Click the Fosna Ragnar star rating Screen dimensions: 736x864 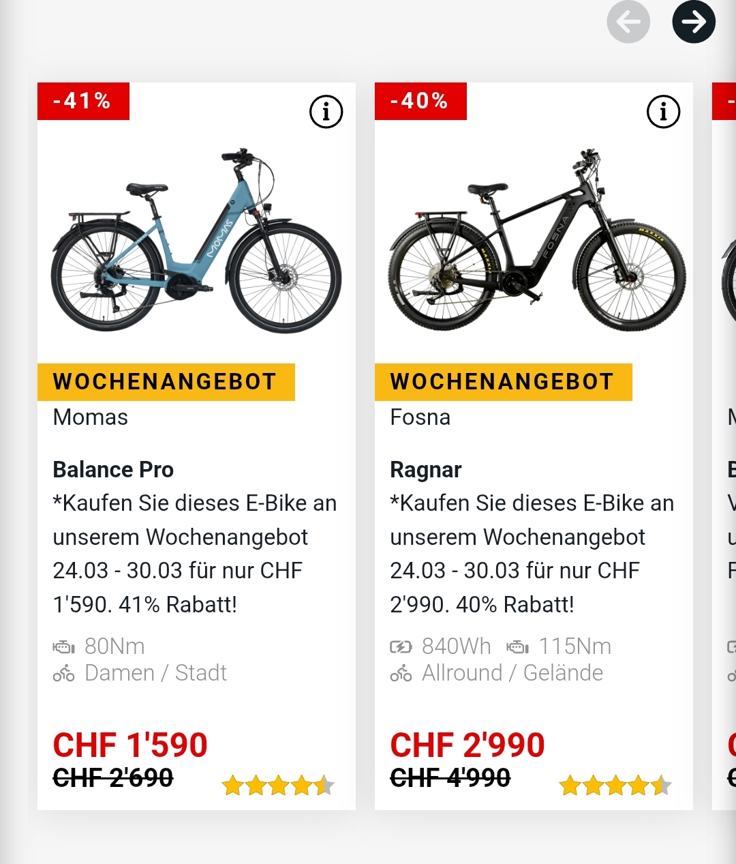[x=615, y=786]
